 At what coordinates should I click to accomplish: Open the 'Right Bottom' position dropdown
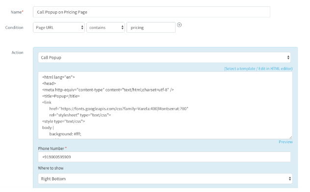pos(165,179)
